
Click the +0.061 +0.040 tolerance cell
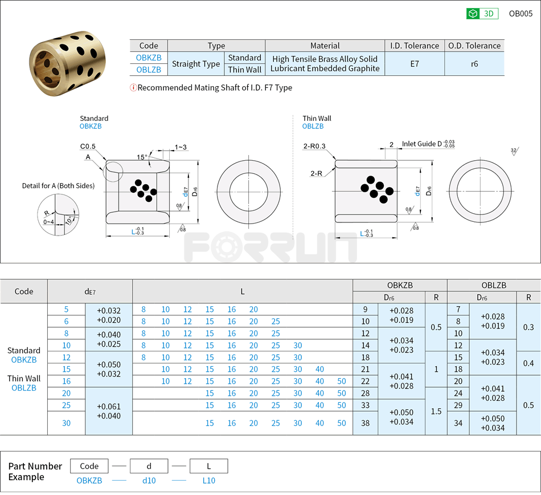click(x=109, y=411)
